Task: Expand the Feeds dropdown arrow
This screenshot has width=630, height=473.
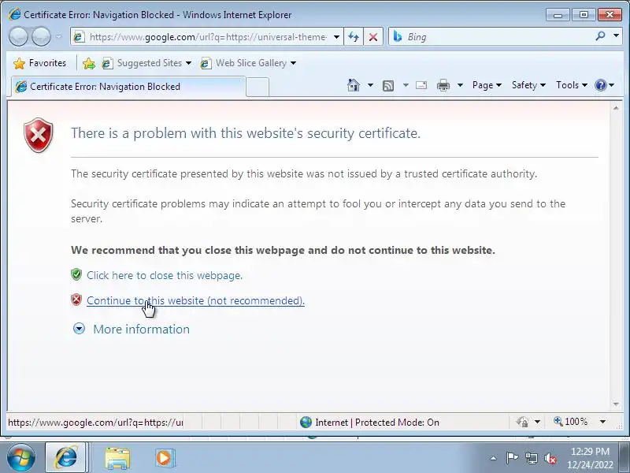Action: click(406, 85)
